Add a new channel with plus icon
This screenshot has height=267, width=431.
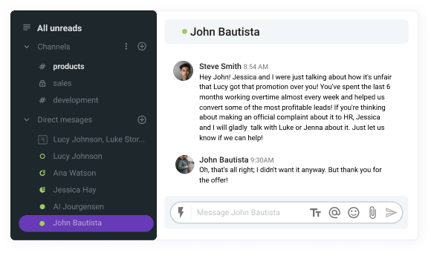142,47
